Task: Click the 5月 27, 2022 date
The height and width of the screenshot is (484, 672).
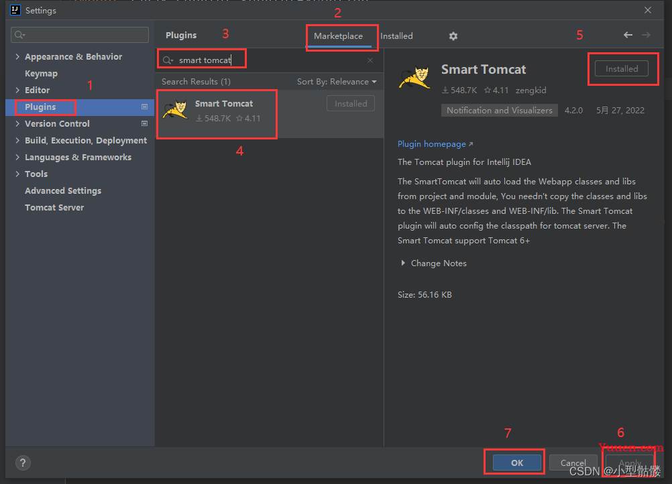Action: click(620, 110)
